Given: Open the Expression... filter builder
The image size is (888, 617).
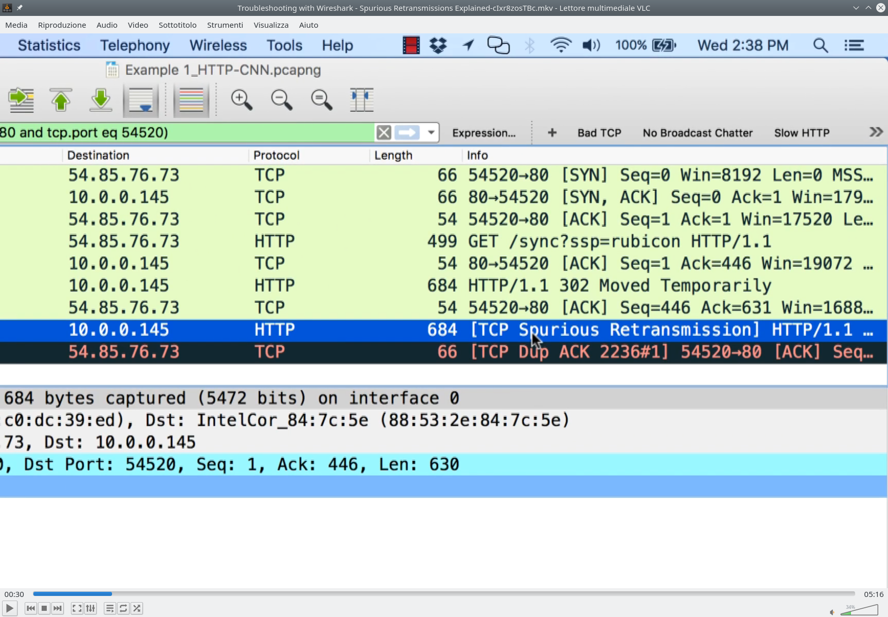Looking at the screenshot, I should click(484, 133).
